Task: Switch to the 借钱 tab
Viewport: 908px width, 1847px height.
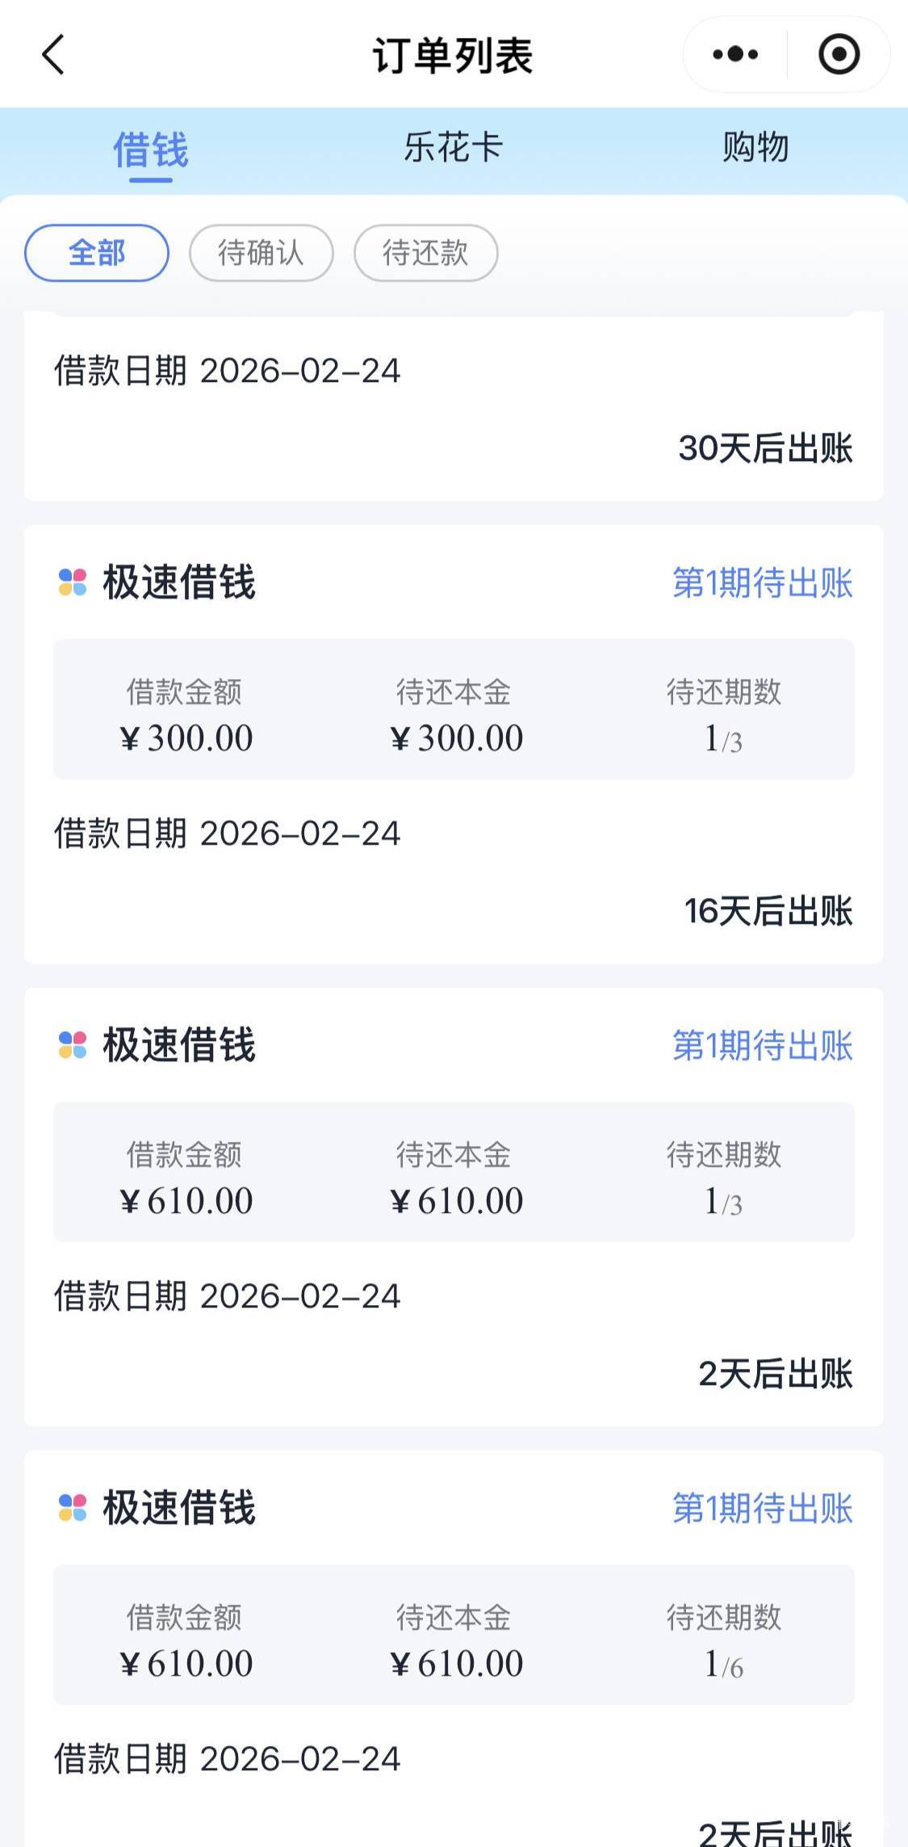Action: (151, 149)
